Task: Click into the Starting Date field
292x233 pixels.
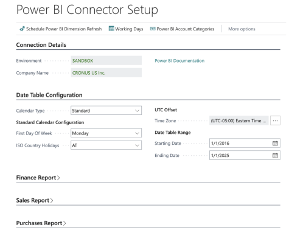Action: (241, 144)
